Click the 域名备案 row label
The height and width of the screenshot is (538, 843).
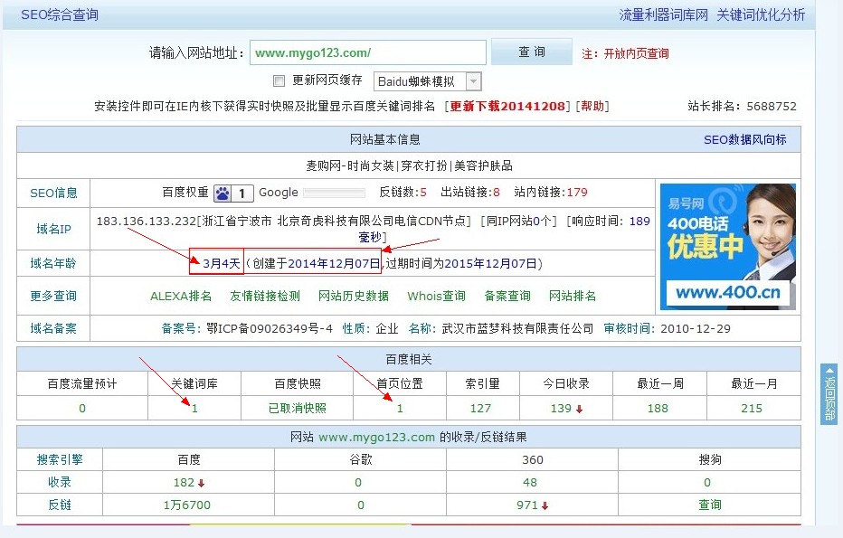coord(53,328)
